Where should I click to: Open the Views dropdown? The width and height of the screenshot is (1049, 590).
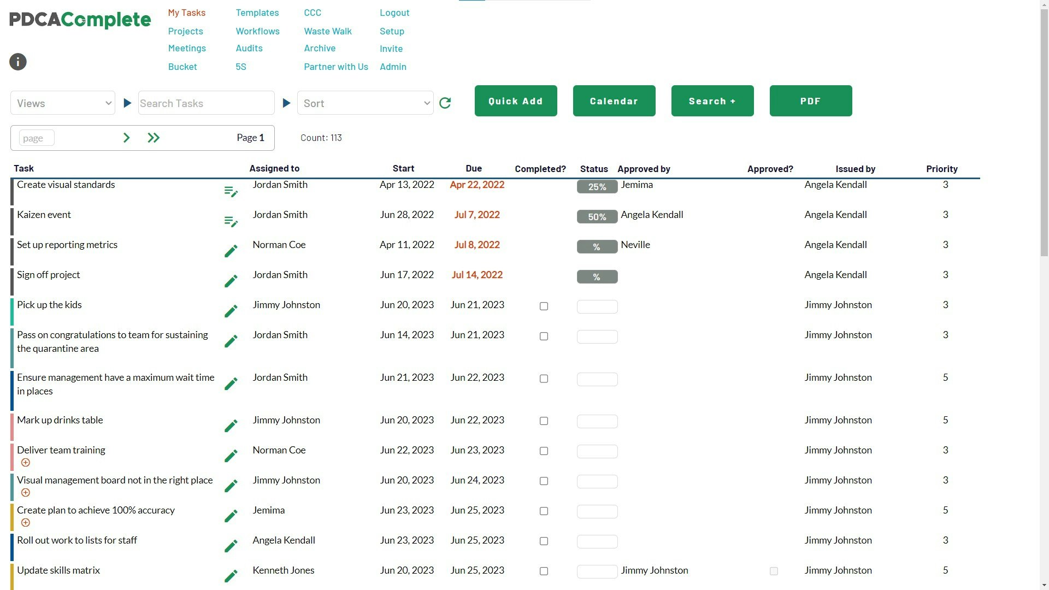pos(63,103)
